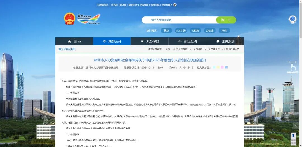The height and width of the screenshot is (147, 302).
Task: Click the swipe-hand gesture icon at right
Action: pos(293,67)
